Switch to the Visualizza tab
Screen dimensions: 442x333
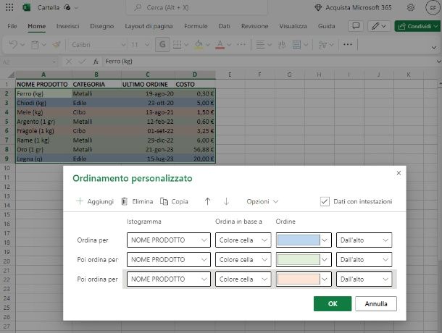pyautogui.click(x=293, y=26)
